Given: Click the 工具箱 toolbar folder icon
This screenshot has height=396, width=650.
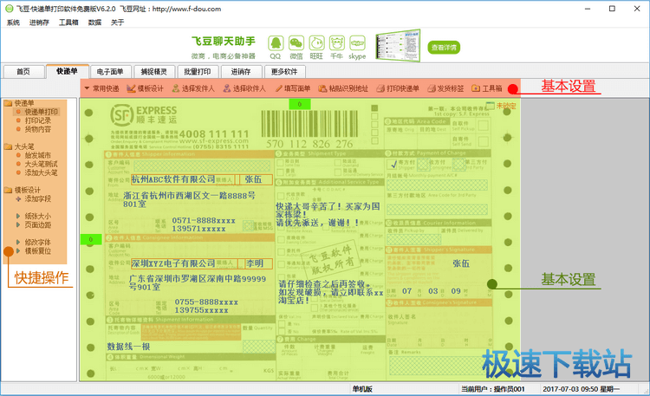Looking at the screenshot, I should 476,88.
